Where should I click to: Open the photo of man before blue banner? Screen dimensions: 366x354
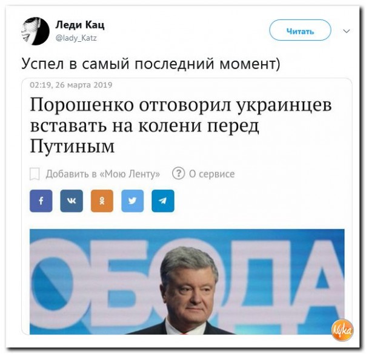point(187,282)
